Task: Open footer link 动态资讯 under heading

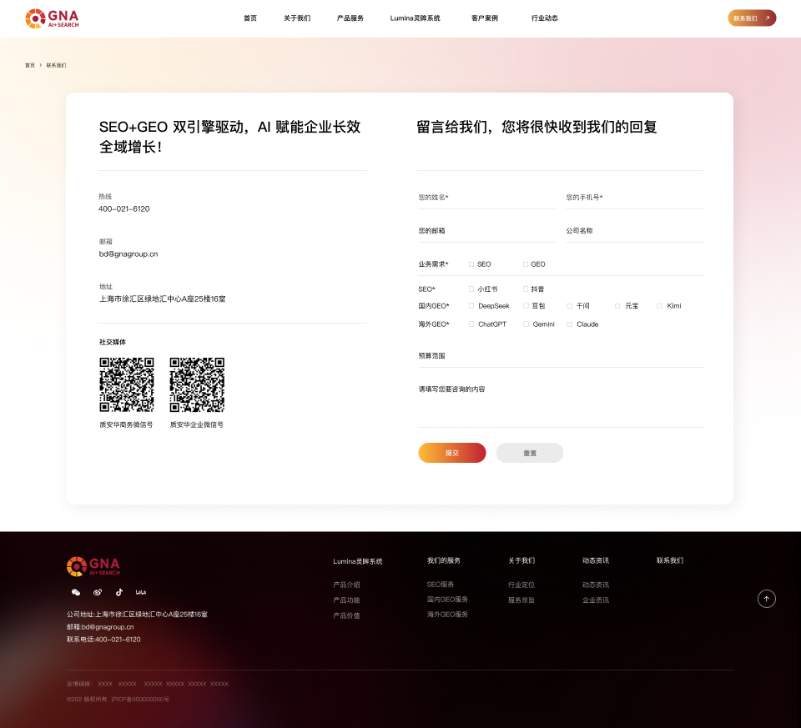Action: click(596, 585)
